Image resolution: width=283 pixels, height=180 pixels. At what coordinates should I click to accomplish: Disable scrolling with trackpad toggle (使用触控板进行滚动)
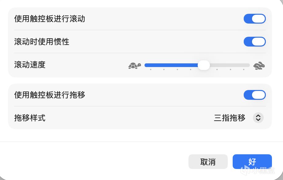pyautogui.click(x=254, y=19)
